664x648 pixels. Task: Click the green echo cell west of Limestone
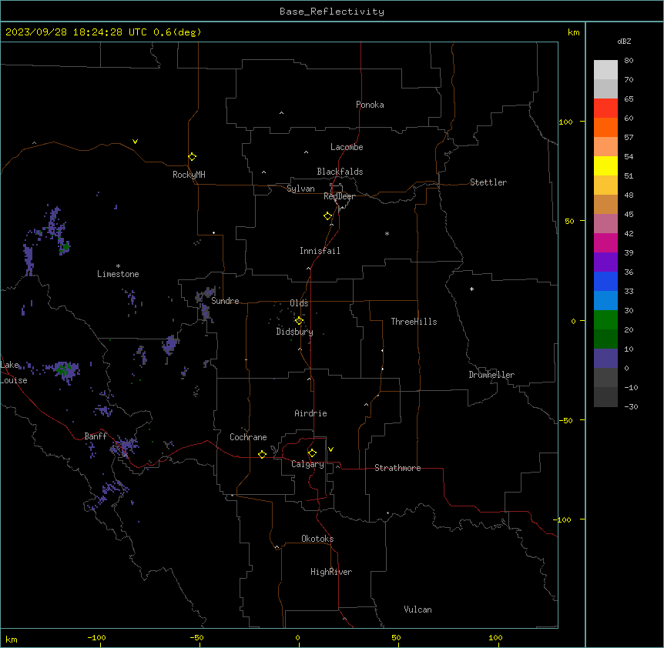65,246
